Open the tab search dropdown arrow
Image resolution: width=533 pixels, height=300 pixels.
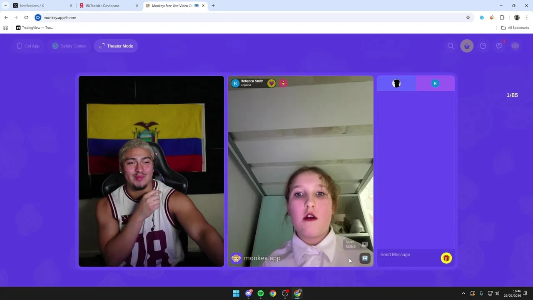tap(5, 6)
